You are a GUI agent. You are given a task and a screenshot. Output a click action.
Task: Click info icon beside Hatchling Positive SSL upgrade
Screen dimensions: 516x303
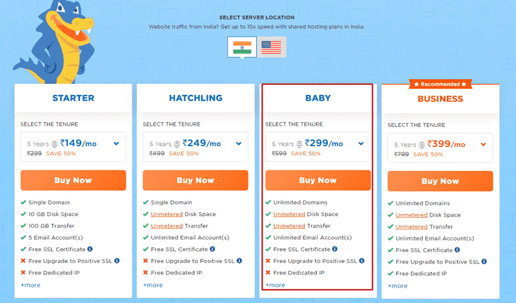(240, 261)
